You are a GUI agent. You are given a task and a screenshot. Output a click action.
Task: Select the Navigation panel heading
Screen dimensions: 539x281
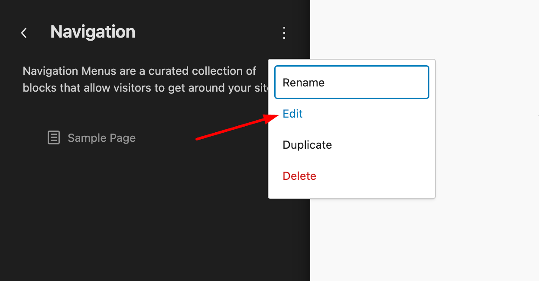pos(92,32)
